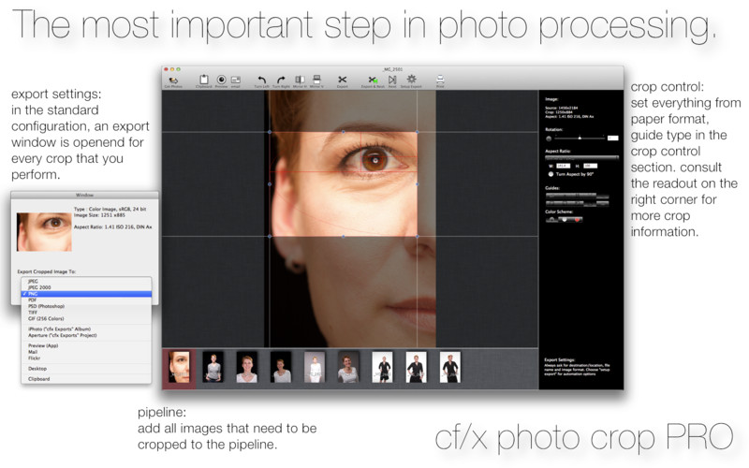Select checked PNG export format
This screenshot has height=468, width=749.
click(86, 294)
